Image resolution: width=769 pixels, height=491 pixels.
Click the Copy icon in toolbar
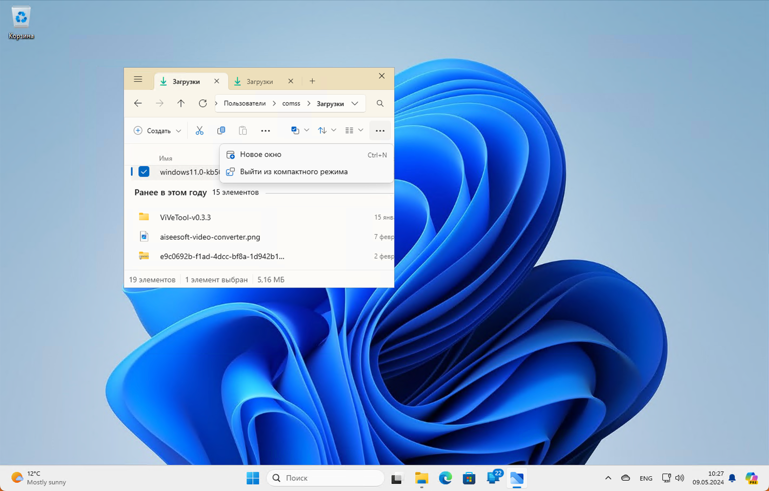coord(221,131)
